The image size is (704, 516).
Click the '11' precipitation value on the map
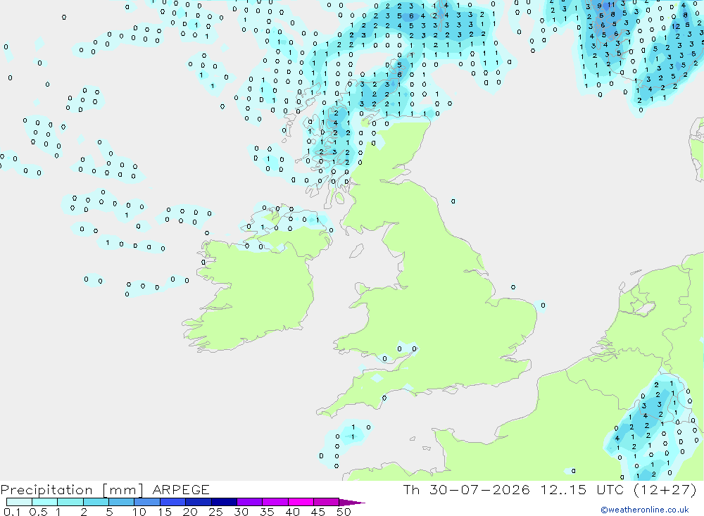click(611, 5)
